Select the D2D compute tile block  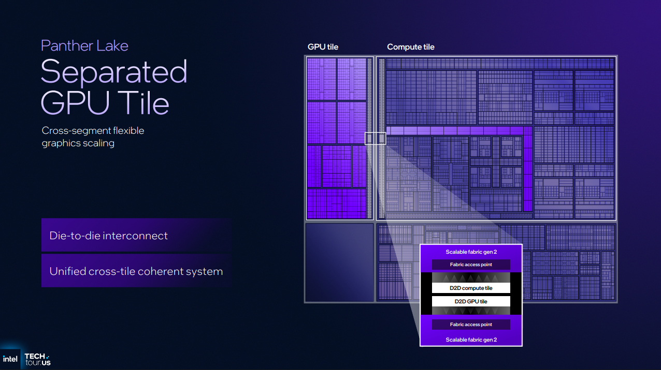[x=471, y=288]
